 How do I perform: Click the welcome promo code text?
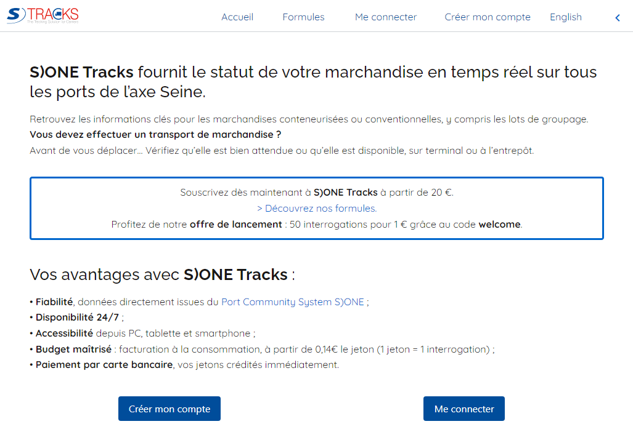click(x=499, y=224)
